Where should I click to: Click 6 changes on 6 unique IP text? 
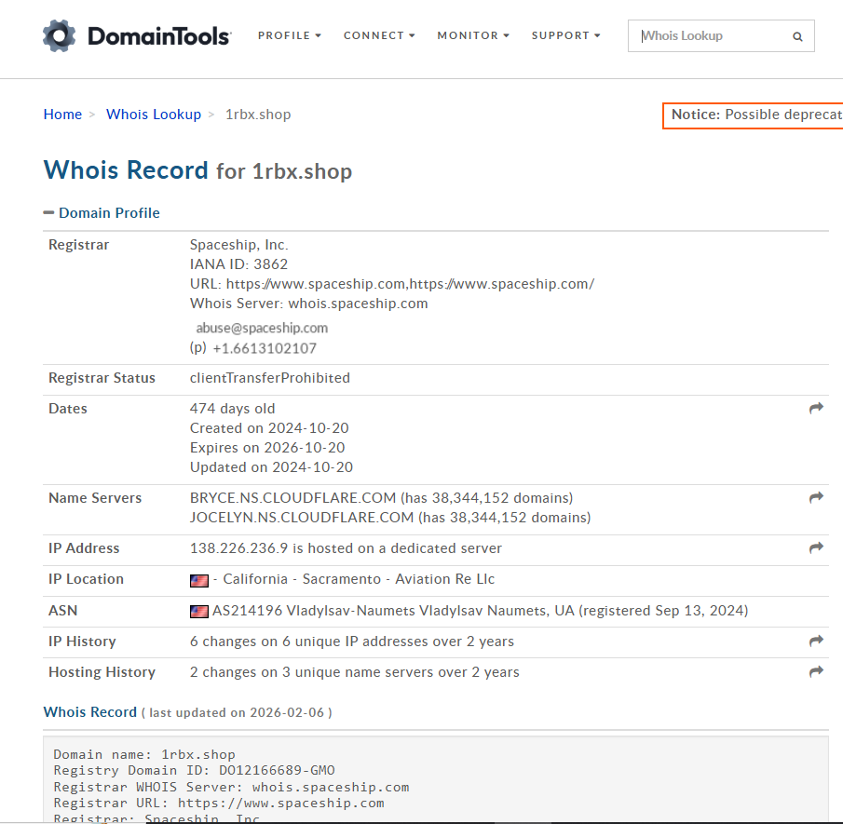(x=351, y=642)
